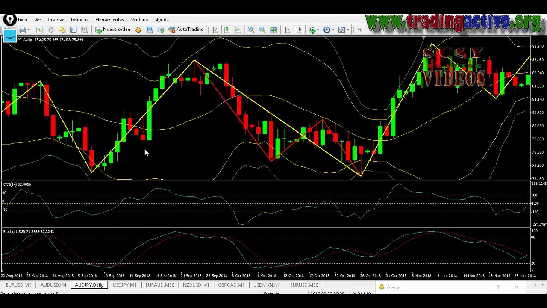This screenshot has width=547, height=308.
Task: Click the 78.450 price axis value
Action: pos(537,179)
